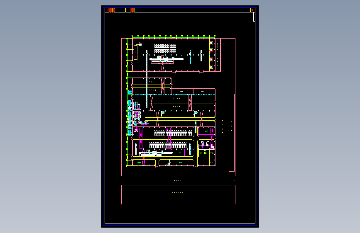The height and width of the screenshot is (233, 360).
Task: Select the open pink rectangle below the site plan
Action: (179, 194)
